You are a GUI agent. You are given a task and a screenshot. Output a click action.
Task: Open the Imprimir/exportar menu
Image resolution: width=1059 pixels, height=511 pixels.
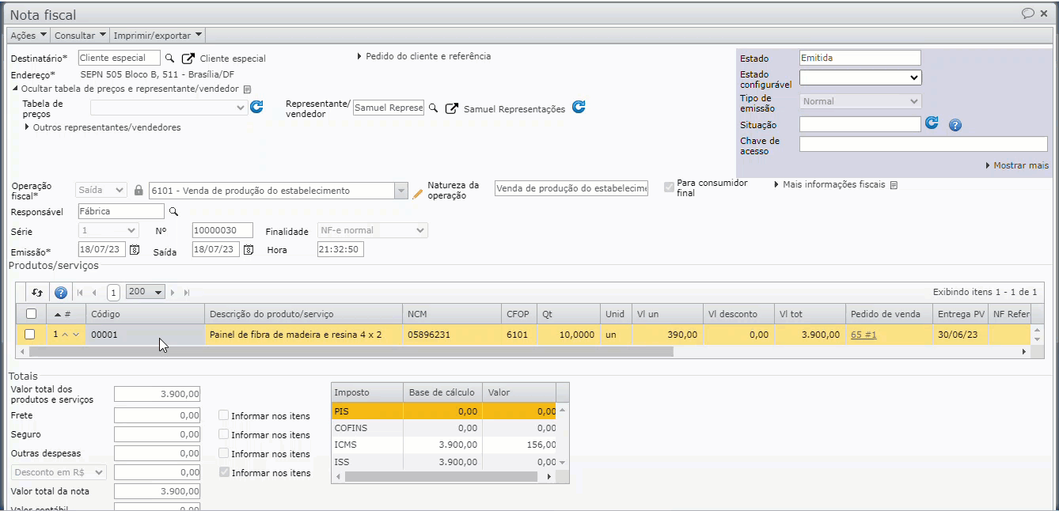pyautogui.click(x=158, y=36)
